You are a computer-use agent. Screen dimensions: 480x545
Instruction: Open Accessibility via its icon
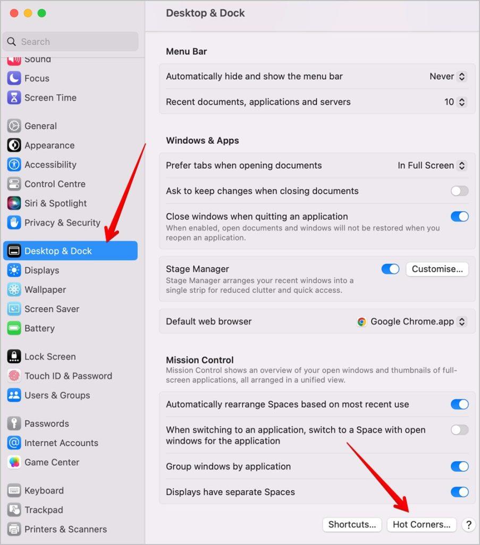14,164
